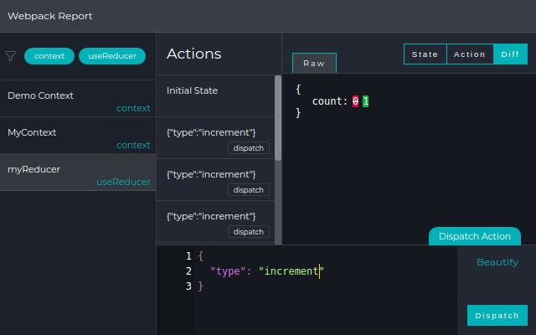536x335 pixels.
Task: Click dispatch on third increment action
Action: (249, 232)
